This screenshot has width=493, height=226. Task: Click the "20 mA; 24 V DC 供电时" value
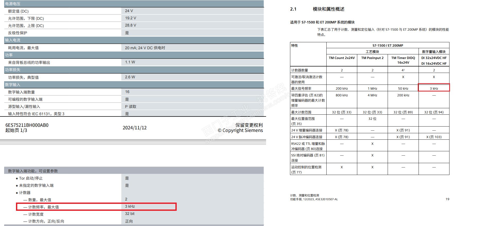pos(145,48)
